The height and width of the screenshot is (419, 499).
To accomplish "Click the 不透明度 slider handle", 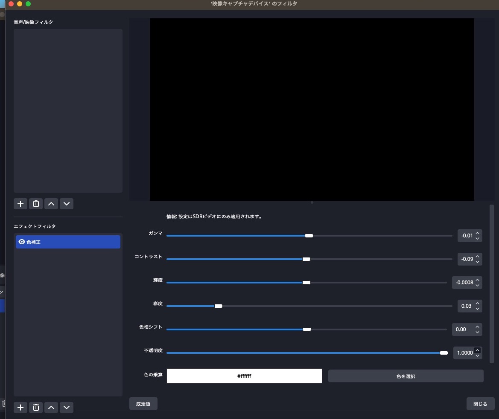I will pyautogui.click(x=444, y=353).
